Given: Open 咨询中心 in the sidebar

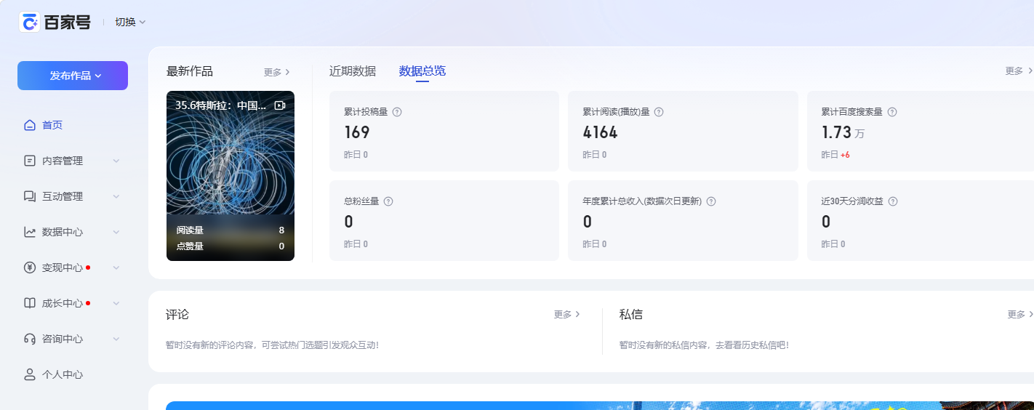Looking at the screenshot, I should tap(63, 339).
